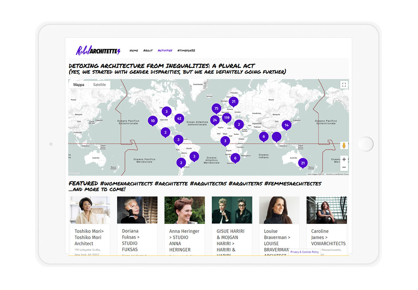Click the RebelArchitette logo
Viewport: 418px width, 290px height.
[x=98, y=51]
